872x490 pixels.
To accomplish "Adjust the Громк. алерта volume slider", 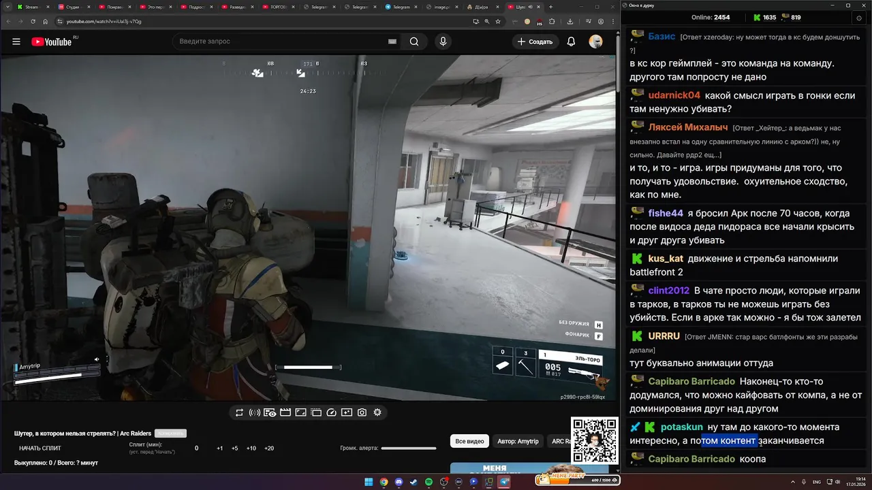I will (409, 448).
